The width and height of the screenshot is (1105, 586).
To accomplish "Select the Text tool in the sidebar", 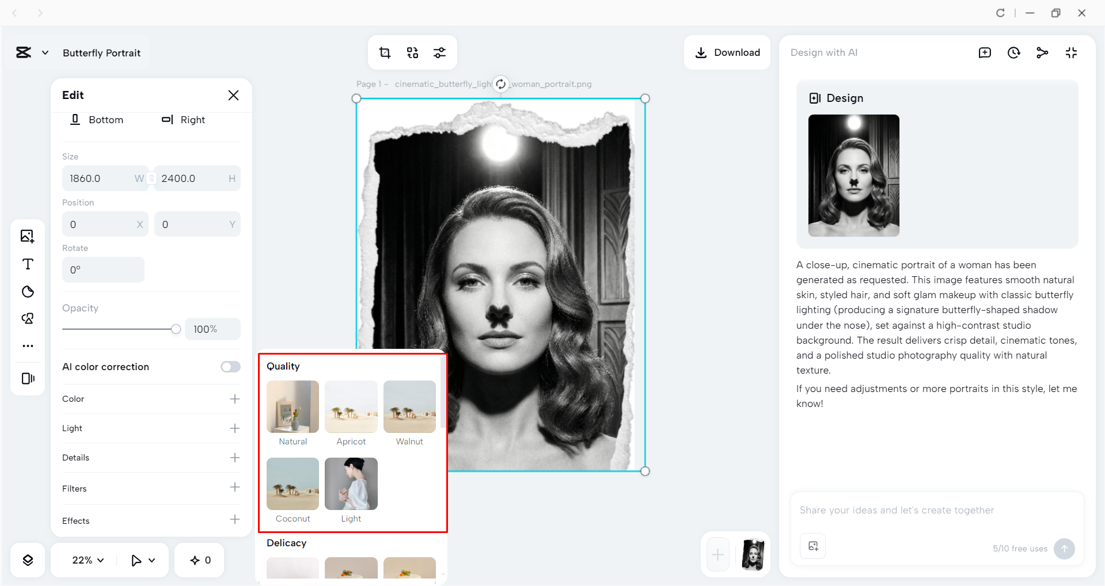I will tap(27, 264).
